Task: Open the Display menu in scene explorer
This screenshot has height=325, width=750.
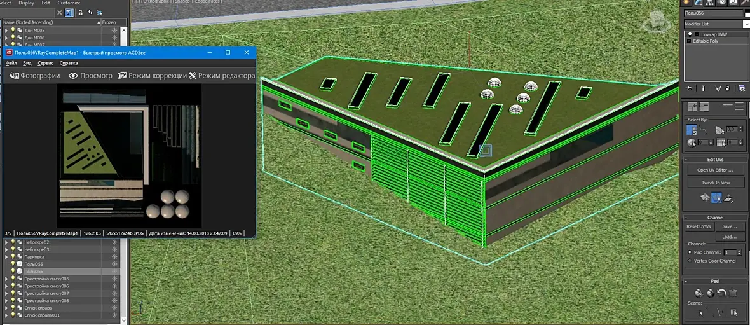Action: tap(26, 3)
